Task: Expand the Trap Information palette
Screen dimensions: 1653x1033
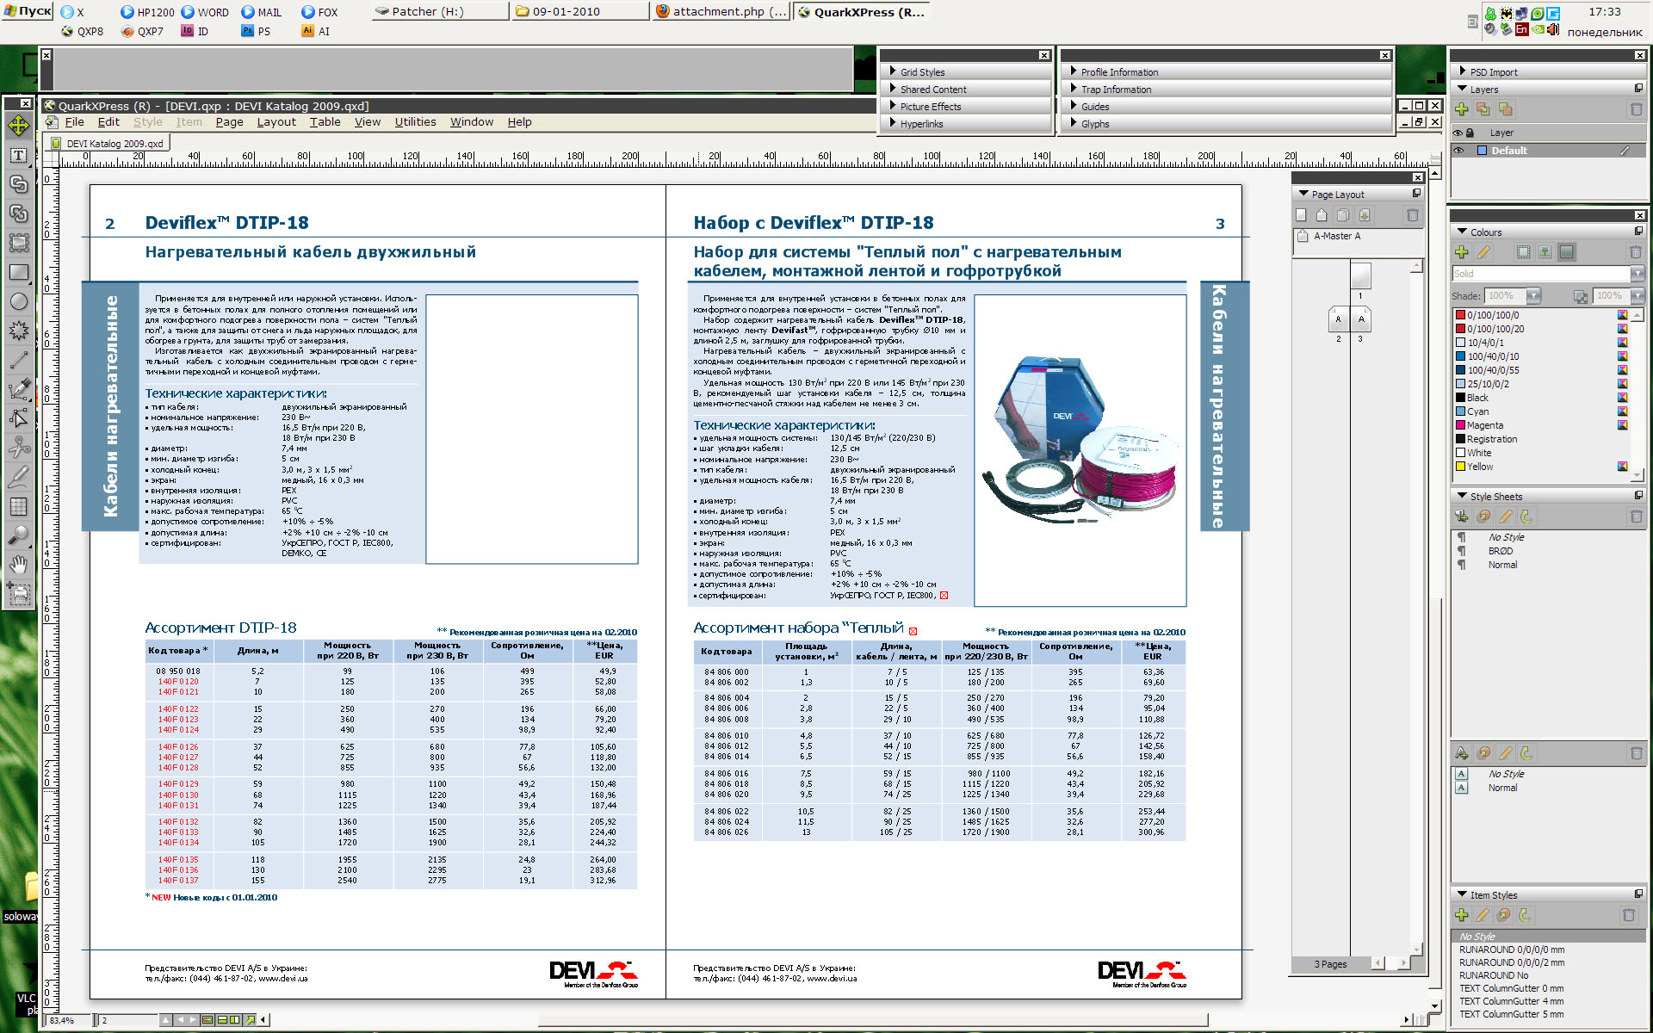Action: pyautogui.click(x=1074, y=89)
